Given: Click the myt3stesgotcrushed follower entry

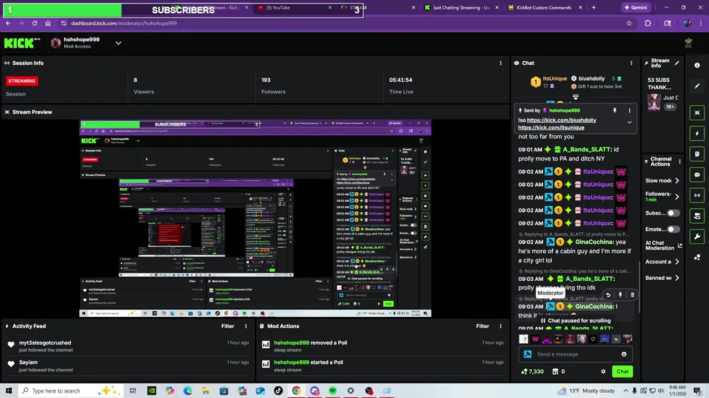Looking at the screenshot, I should coord(129,346).
